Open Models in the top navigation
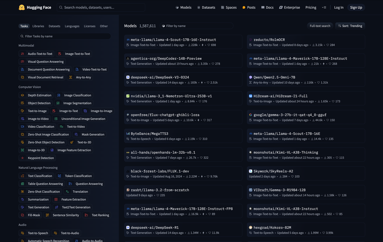Viewport: 383px width, 242px height. 183,7
